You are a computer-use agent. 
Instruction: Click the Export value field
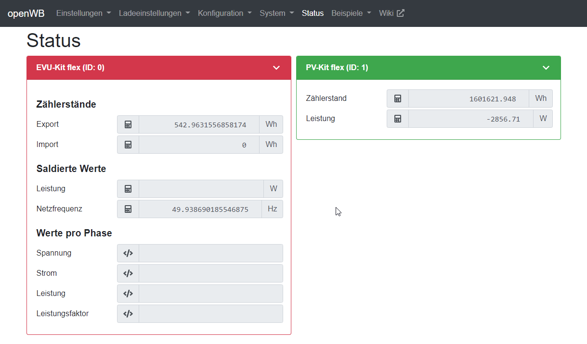point(199,124)
